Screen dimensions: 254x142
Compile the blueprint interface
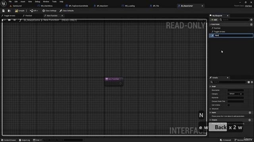19,11
